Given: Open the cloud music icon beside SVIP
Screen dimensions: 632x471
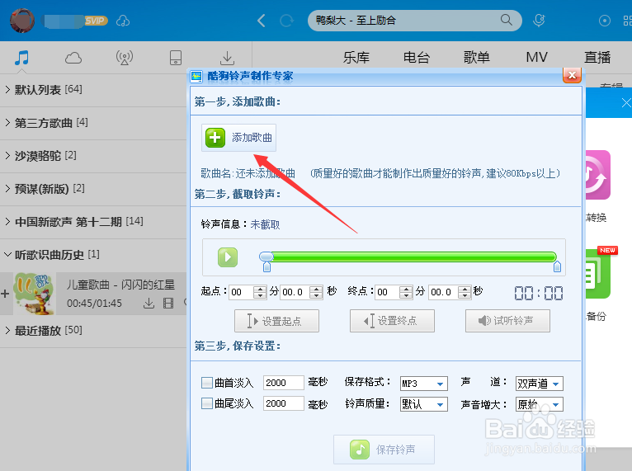Looking at the screenshot, I should click(x=123, y=21).
